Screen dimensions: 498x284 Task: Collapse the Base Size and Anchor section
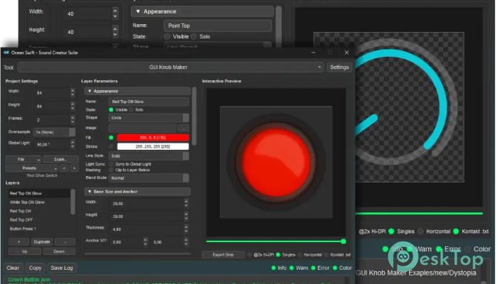[x=137, y=192]
